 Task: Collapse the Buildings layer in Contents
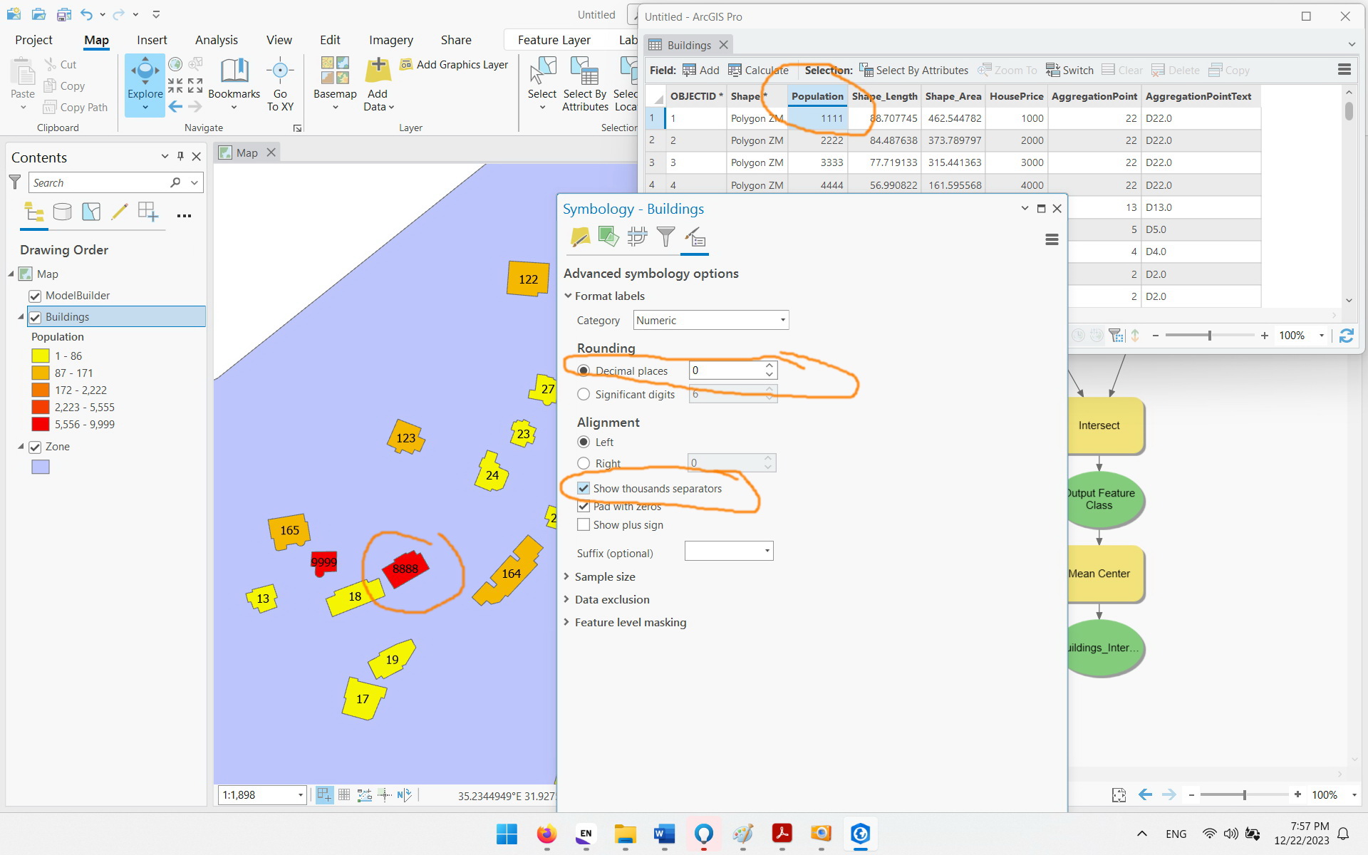[21, 316]
